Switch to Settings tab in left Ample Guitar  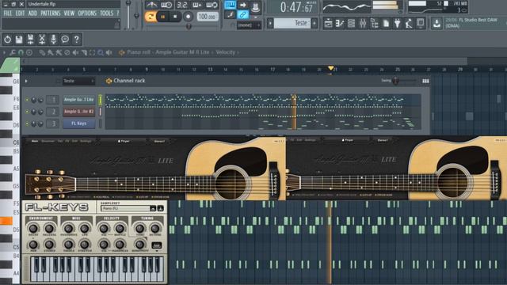pyautogui.click(x=86, y=141)
